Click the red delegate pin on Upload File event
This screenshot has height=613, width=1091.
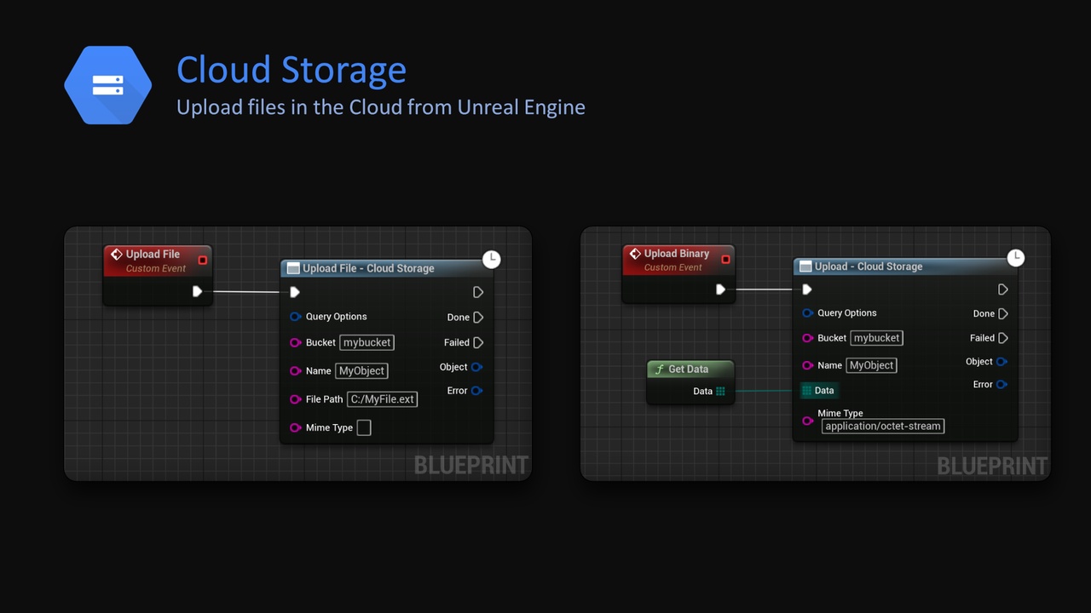click(202, 260)
